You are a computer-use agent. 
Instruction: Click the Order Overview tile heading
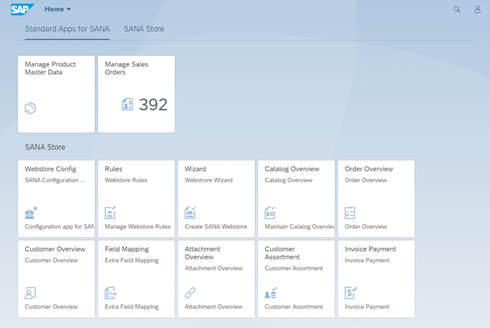coord(369,169)
